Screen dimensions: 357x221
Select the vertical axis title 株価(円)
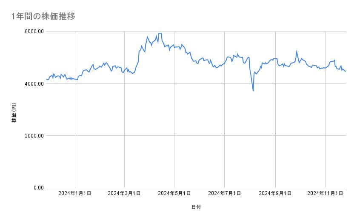point(14,113)
